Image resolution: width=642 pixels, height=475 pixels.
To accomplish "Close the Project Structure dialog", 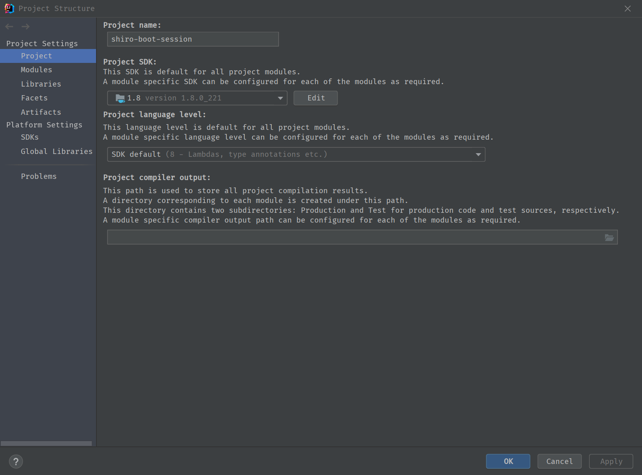I will (628, 9).
